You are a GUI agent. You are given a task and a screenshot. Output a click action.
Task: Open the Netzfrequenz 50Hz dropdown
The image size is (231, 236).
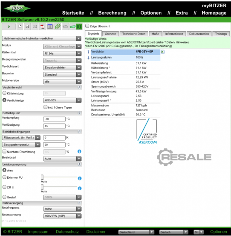tap(62, 209)
